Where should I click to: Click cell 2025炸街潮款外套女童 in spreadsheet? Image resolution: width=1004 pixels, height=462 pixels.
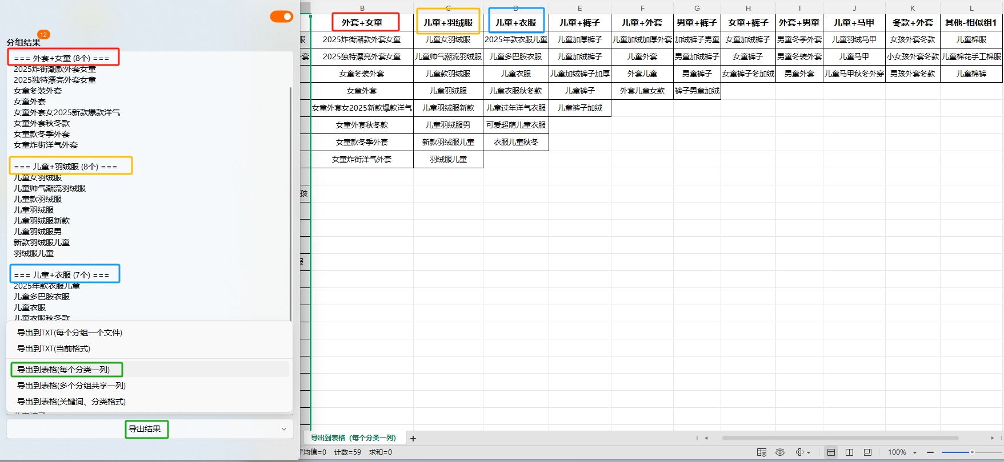pos(362,39)
